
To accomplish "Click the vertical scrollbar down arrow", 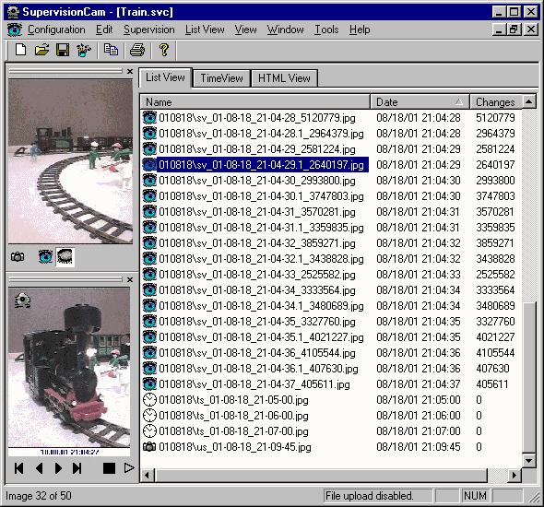I will point(528,461).
